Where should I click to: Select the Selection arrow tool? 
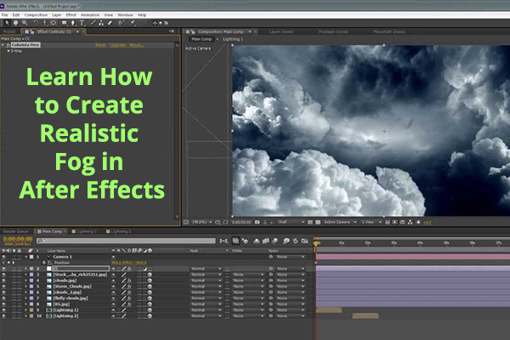pos(7,23)
